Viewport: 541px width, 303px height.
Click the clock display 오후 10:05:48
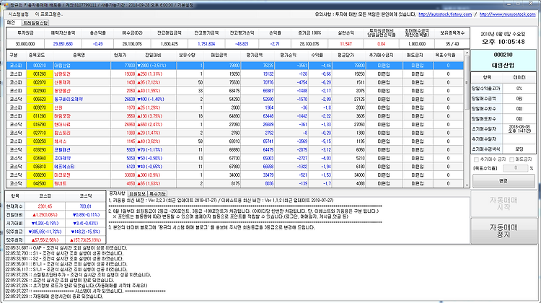(503, 41)
